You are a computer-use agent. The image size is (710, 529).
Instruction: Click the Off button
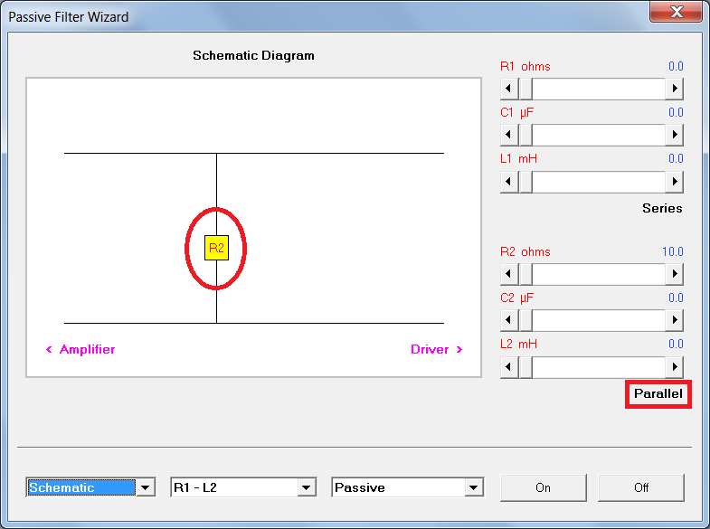[x=641, y=487]
